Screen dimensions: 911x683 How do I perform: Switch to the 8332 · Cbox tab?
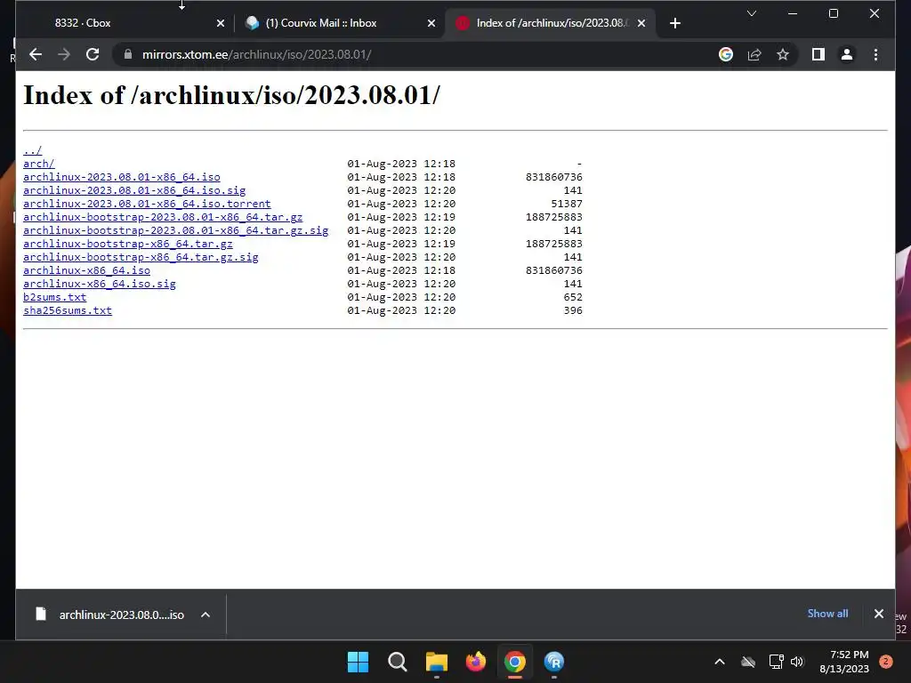[125, 23]
